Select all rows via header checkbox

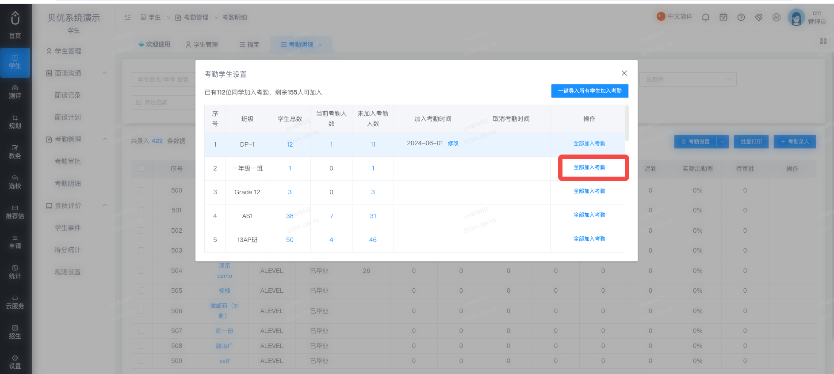142,169
